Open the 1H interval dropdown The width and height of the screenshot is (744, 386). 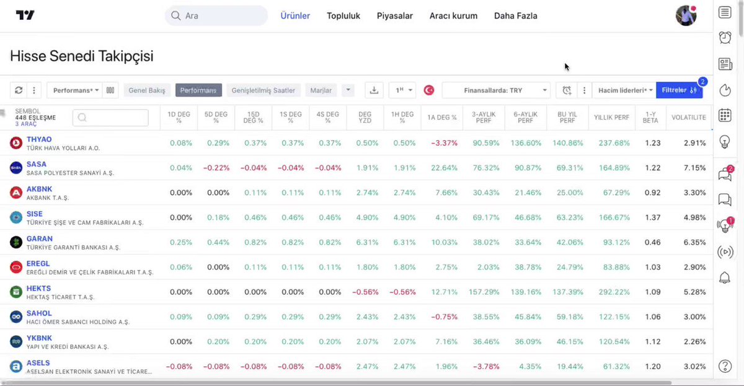coord(402,90)
